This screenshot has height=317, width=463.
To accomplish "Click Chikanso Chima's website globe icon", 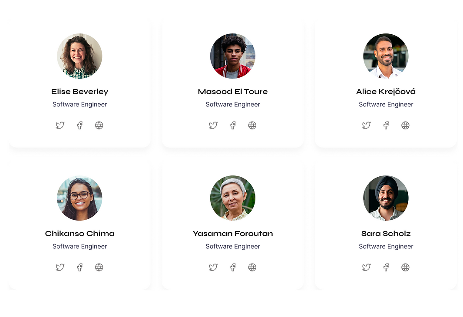I will point(99,267).
